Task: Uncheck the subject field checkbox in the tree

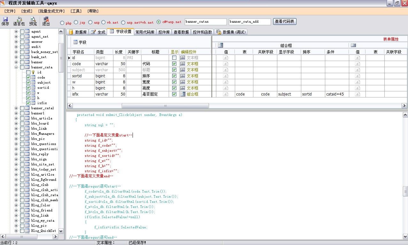Action: [x=28, y=82]
